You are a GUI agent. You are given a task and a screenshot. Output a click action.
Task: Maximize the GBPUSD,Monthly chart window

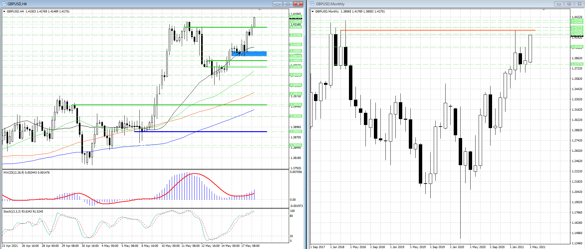[x=569, y=4]
